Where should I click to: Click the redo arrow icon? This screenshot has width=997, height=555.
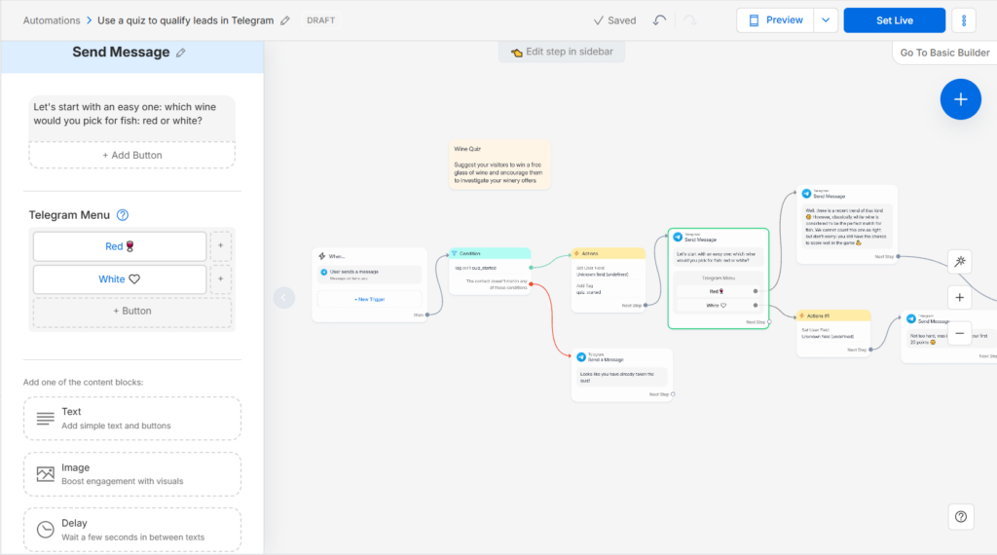[x=690, y=20]
